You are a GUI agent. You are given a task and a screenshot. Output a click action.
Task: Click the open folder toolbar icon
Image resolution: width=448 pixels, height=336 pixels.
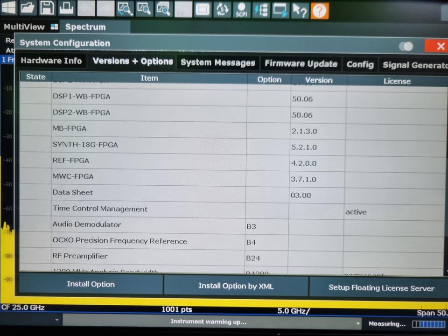[x=28, y=8]
